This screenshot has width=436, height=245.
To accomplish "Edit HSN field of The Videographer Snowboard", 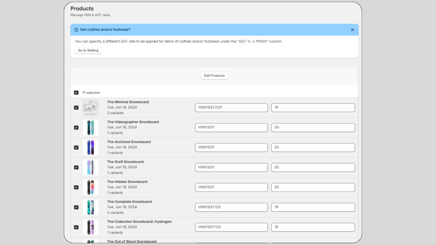I will (231, 127).
